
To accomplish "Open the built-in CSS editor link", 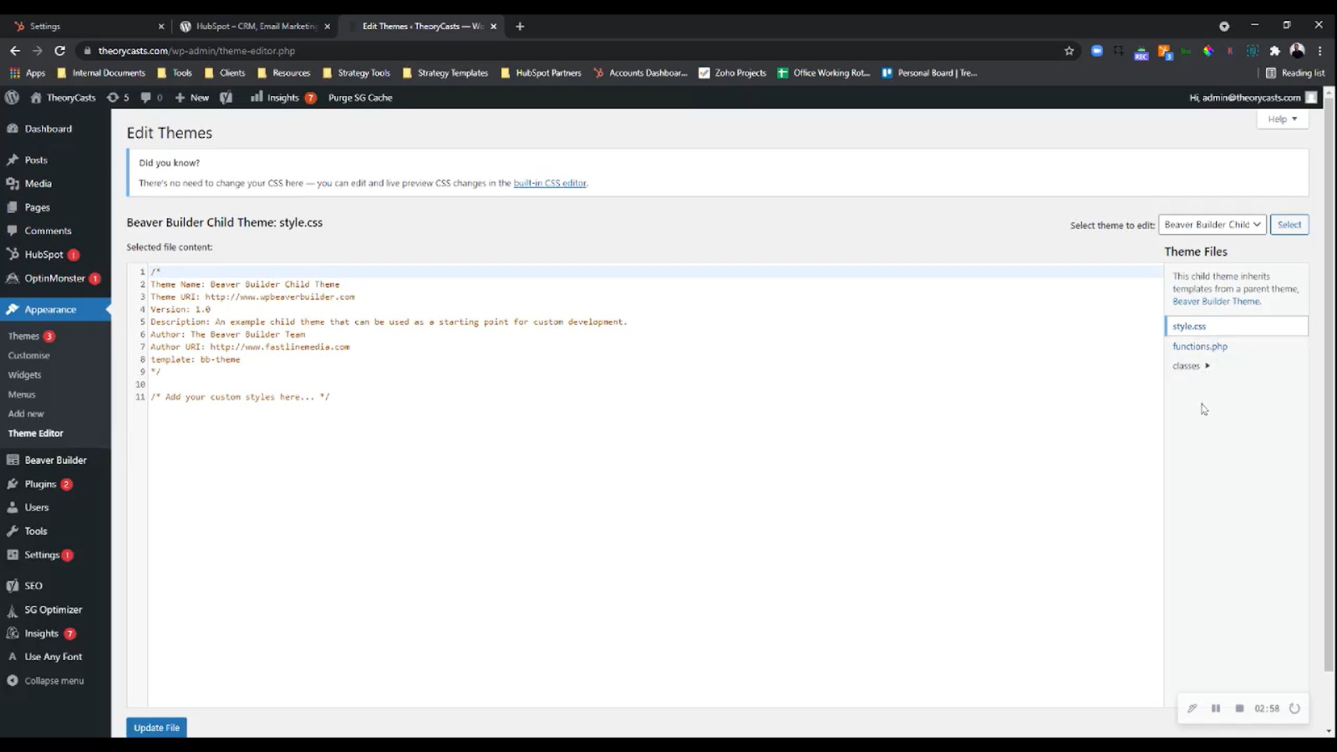I will pyautogui.click(x=549, y=183).
